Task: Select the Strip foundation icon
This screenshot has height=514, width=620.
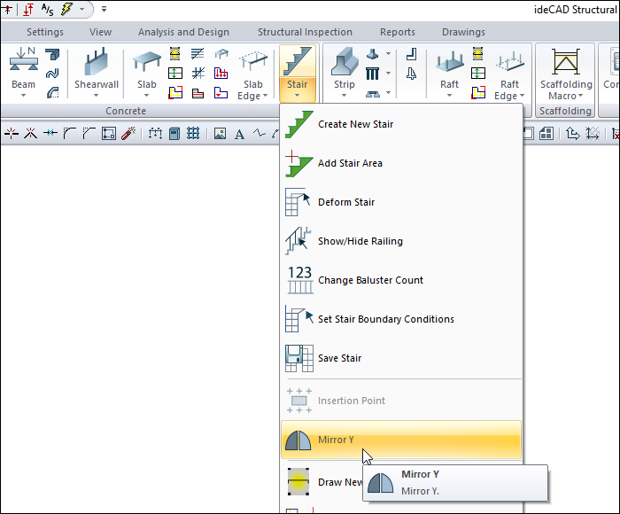Action: 345,61
